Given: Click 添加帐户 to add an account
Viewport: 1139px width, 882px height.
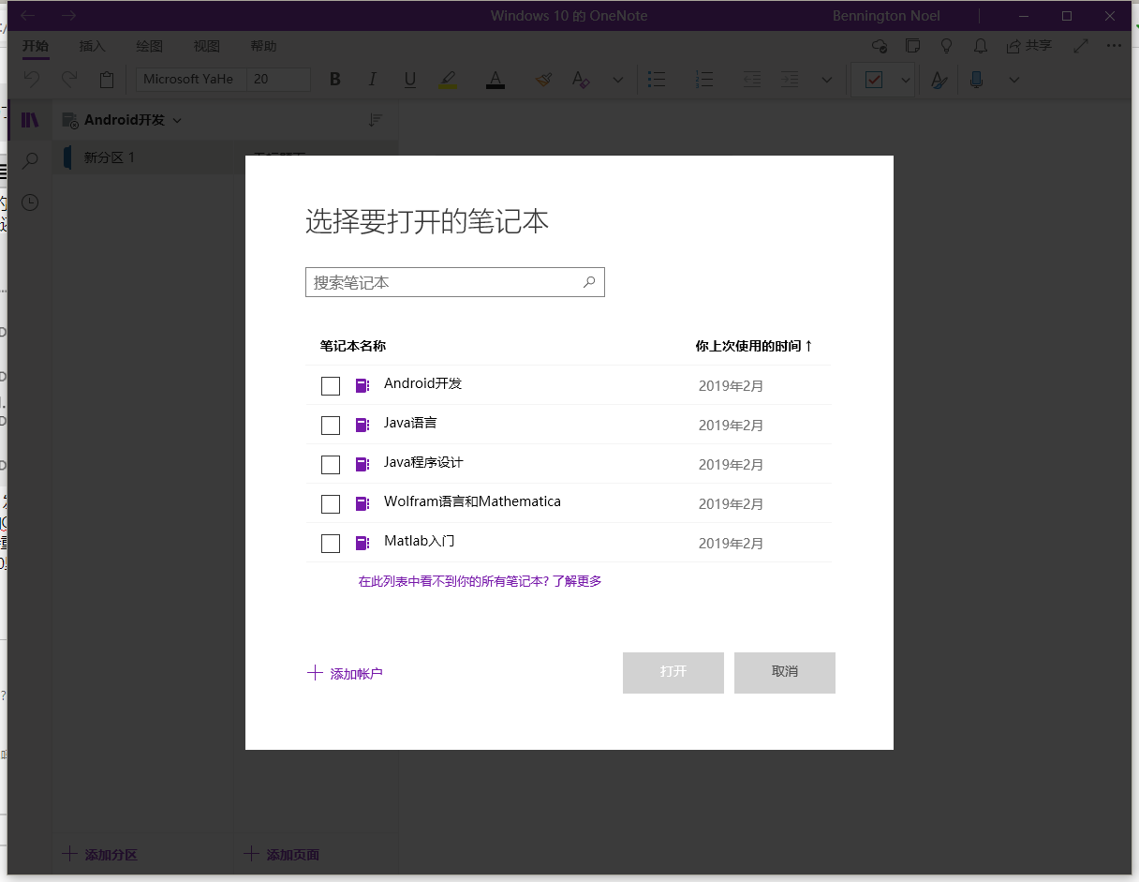Looking at the screenshot, I should coord(346,673).
